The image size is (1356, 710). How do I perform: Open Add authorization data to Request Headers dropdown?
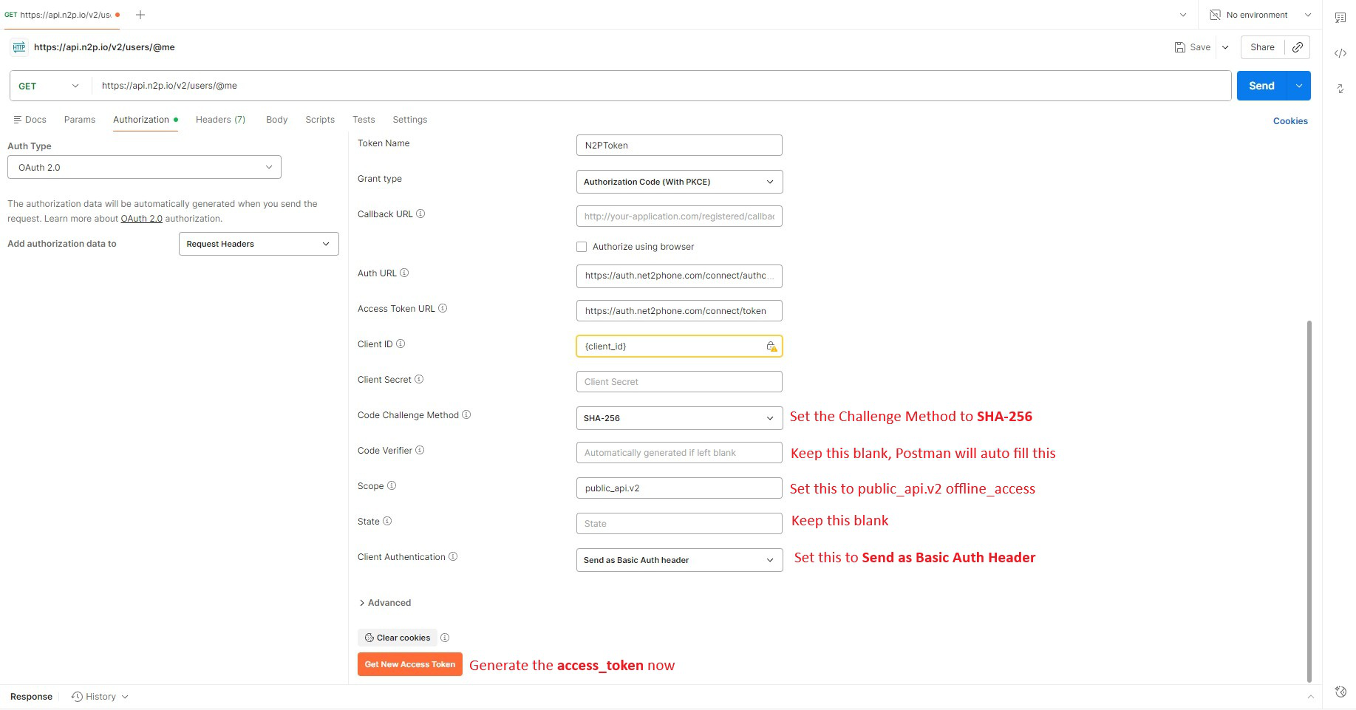point(259,245)
